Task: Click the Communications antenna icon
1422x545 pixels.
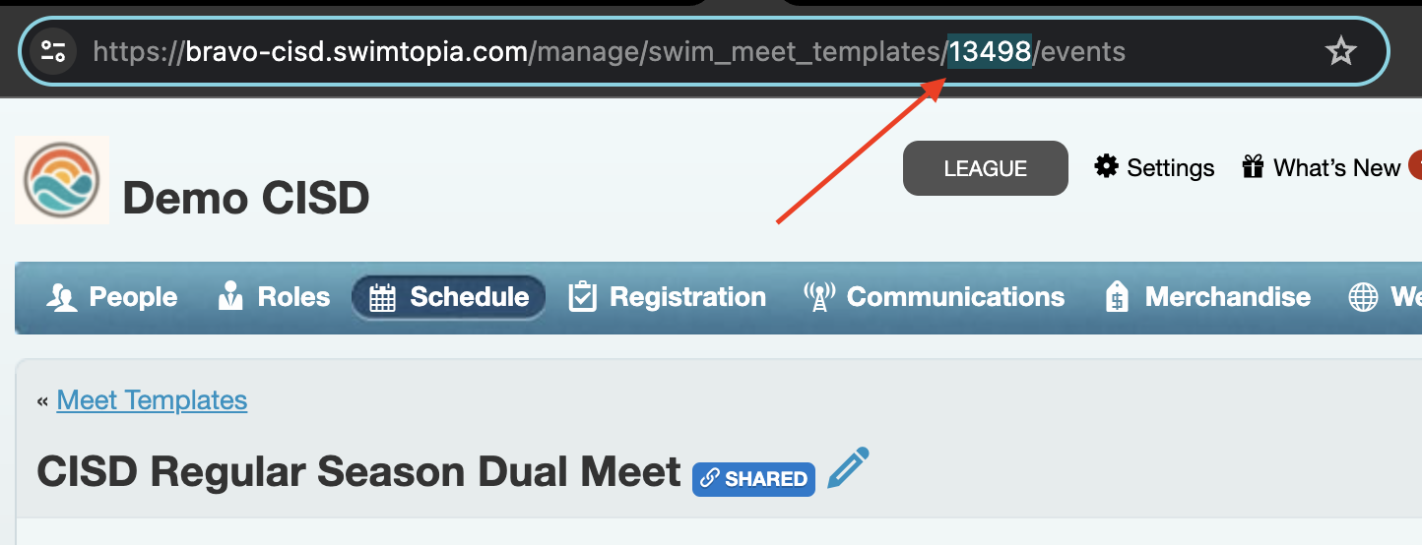Action: point(818,297)
